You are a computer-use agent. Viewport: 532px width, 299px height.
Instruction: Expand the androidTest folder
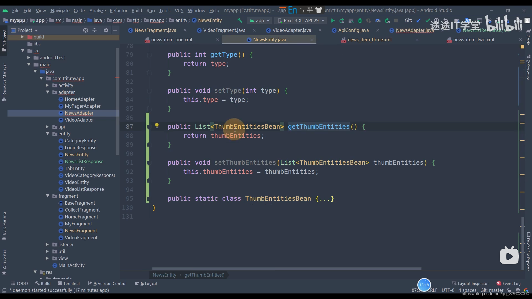29,58
